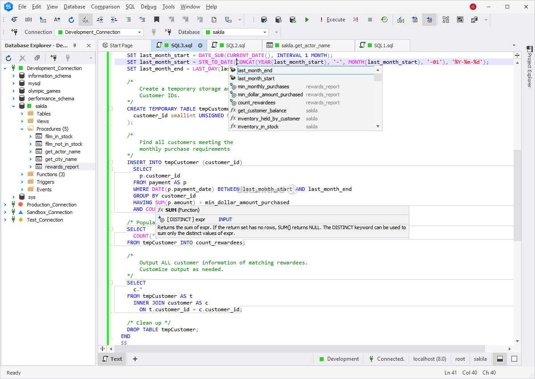Click the SQL check syntax toolbar icon

point(85,20)
